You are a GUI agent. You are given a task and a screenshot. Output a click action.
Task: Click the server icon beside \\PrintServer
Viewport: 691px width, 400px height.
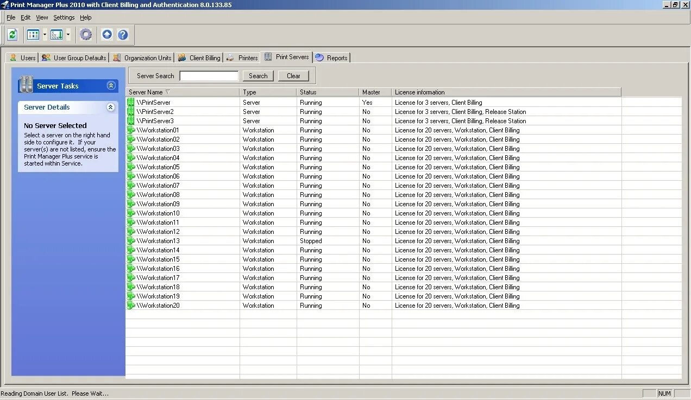[130, 102]
